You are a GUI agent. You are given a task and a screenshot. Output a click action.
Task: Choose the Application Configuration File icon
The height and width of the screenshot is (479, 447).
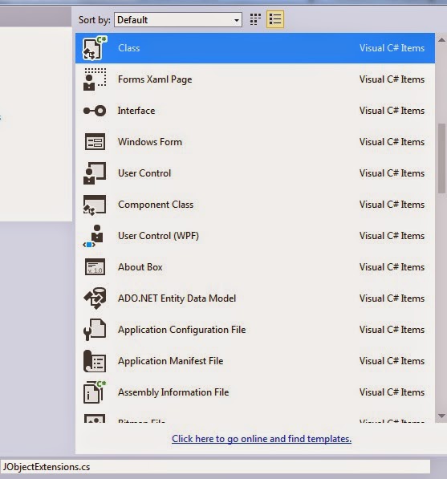95,330
